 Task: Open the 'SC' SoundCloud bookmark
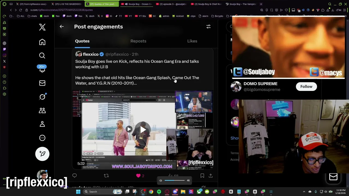point(152,16)
